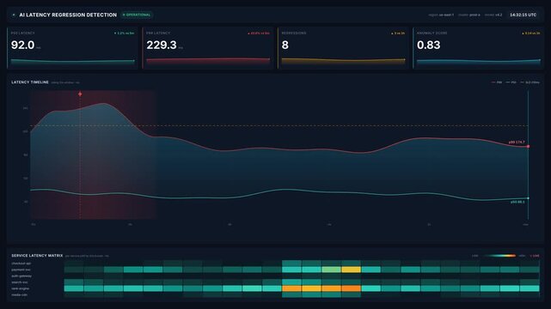Viewport: 551px width, 309px height.
Task: Click the yellow delta indicator on the Regressions card
Action: (398, 33)
